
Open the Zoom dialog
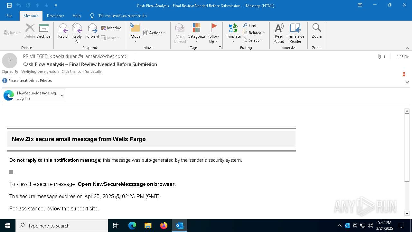coord(317,31)
